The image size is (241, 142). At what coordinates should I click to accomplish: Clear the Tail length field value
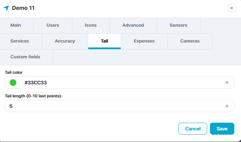[227, 106]
